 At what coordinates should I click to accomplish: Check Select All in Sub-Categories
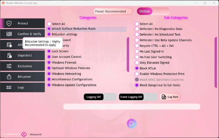[137, 24]
